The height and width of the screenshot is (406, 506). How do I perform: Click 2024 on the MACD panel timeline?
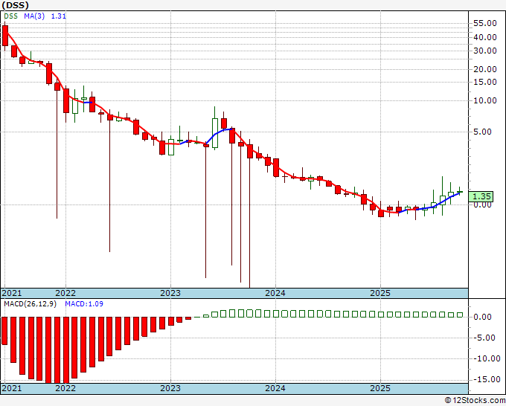(275, 388)
